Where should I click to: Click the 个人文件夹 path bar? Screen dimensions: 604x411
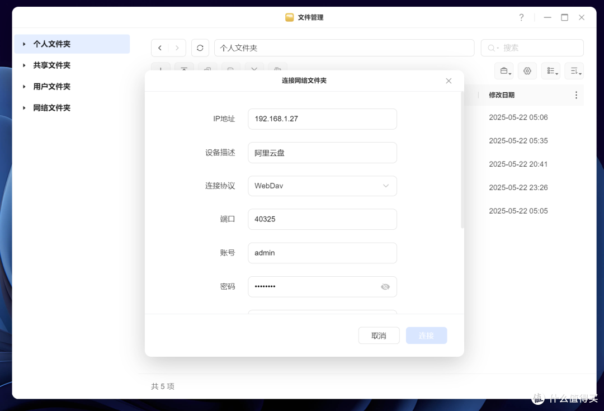tap(345, 48)
